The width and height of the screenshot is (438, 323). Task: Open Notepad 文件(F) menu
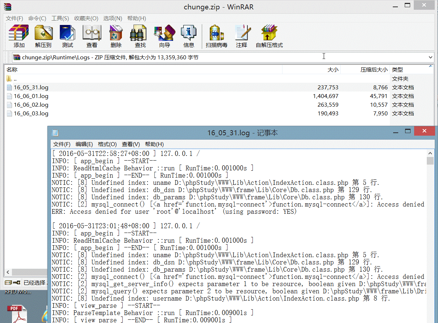(62, 144)
